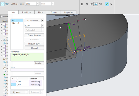This screenshot has width=139, height=96.
Task: Open the C2 Continuous dropdown
Action: tap(43, 20)
